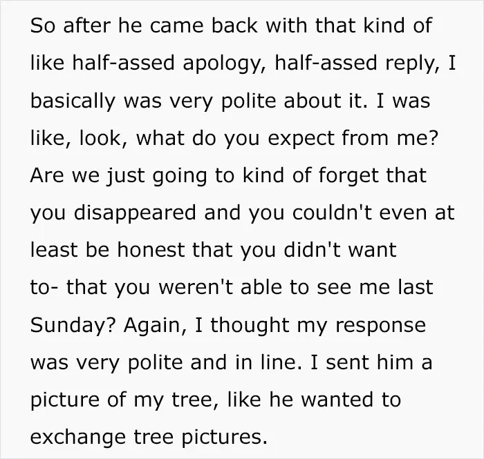Click the words 'couldn't even at'
This screenshot has height=459, width=484.
(373, 213)
